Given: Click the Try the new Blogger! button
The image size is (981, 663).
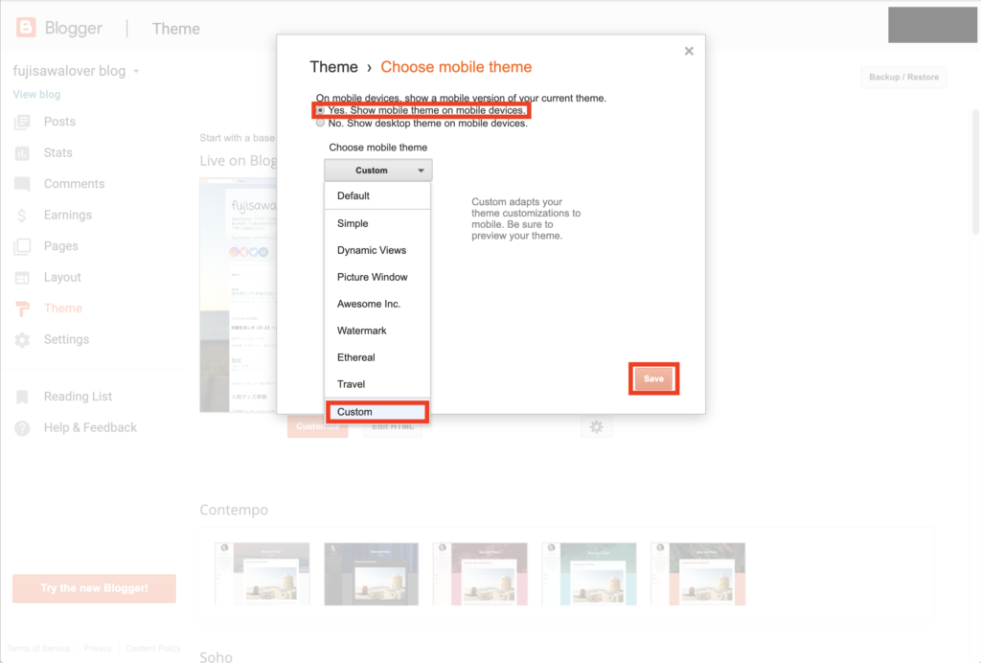Looking at the screenshot, I should [95, 588].
